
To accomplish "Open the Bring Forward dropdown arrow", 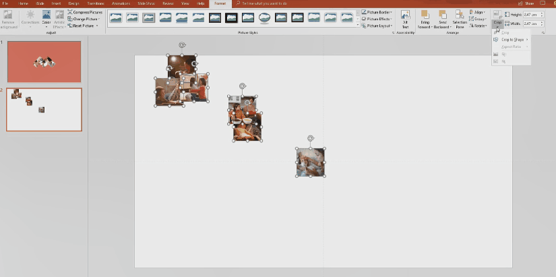I will point(431,27).
